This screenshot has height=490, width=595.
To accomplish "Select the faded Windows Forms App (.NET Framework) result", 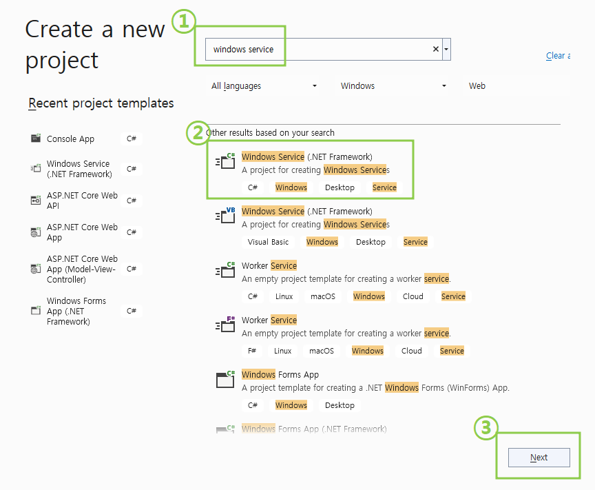I will coord(314,429).
